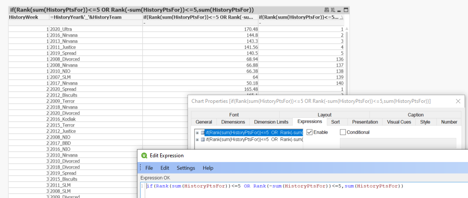Screen dimensions: 468x198
Task: Click the conditional expression input field
Action: point(398,143)
